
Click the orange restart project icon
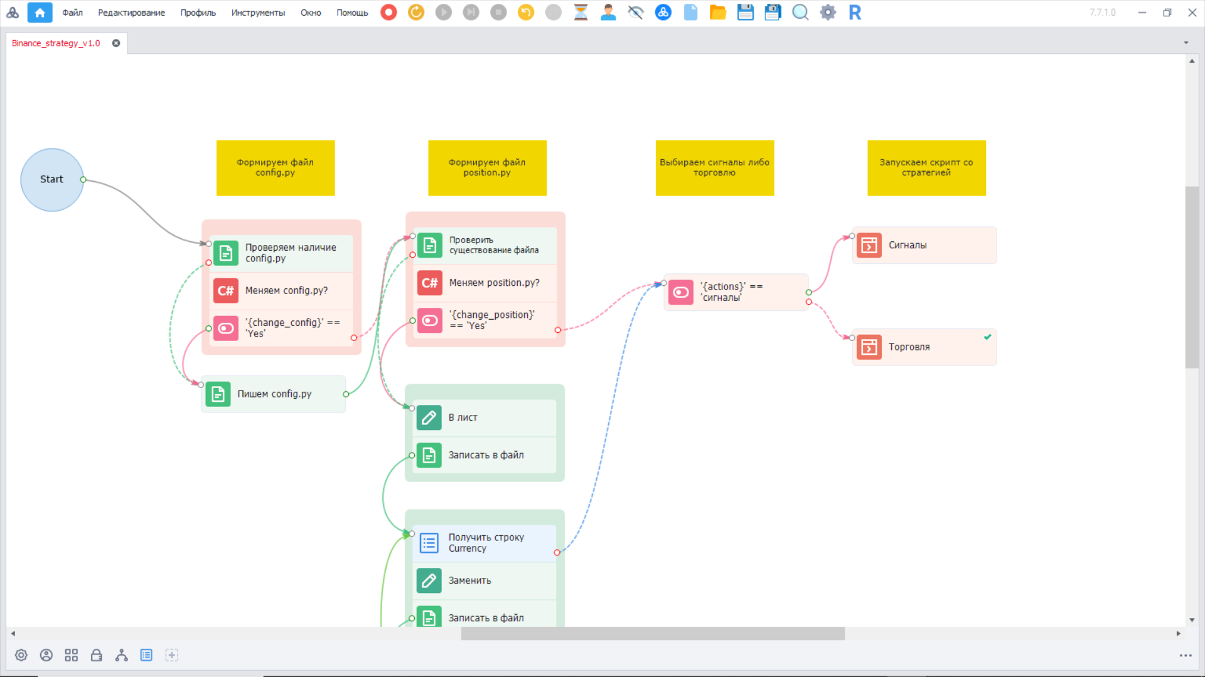(416, 13)
